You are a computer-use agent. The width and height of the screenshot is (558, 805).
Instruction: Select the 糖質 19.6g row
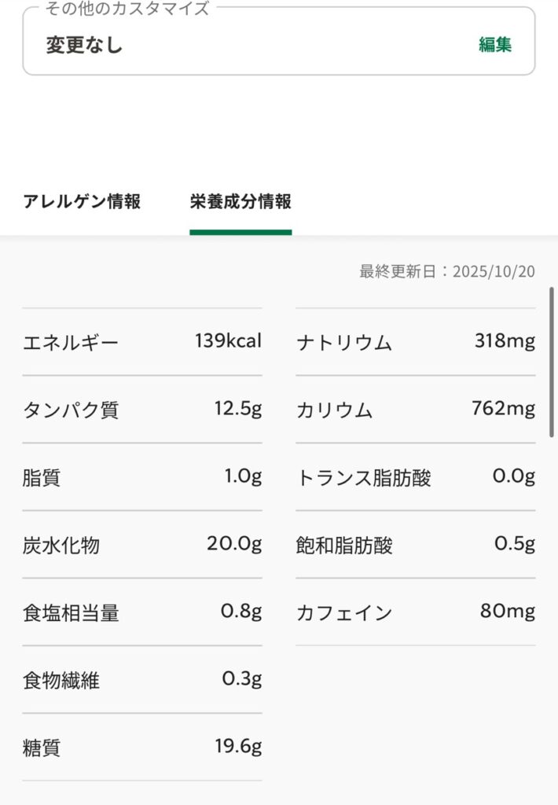pyautogui.click(x=142, y=748)
